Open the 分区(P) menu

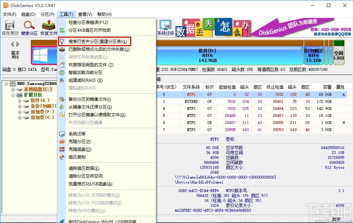pyautogui.click(x=47, y=14)
